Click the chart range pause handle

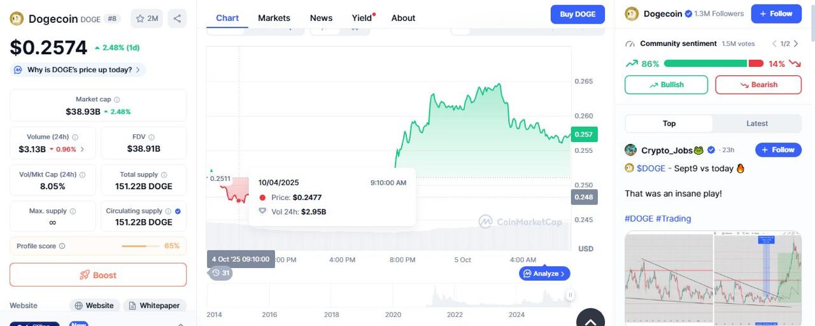point(570,295)
